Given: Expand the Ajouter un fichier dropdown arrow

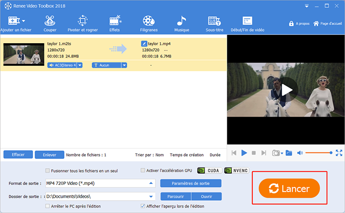Looking at the screenshot, I should click(24, 21).
